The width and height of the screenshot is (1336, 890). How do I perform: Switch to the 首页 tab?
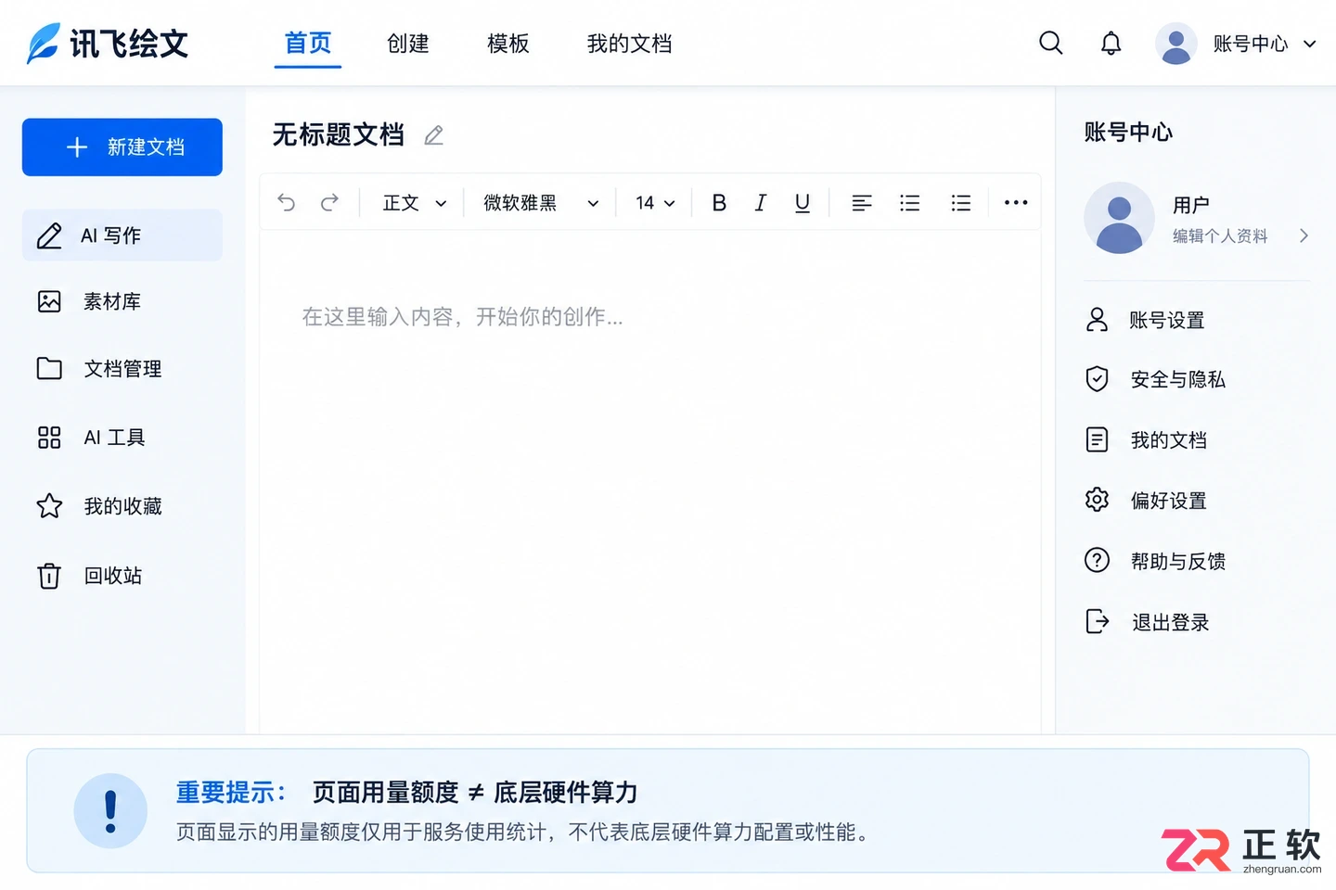coord(308,44)
